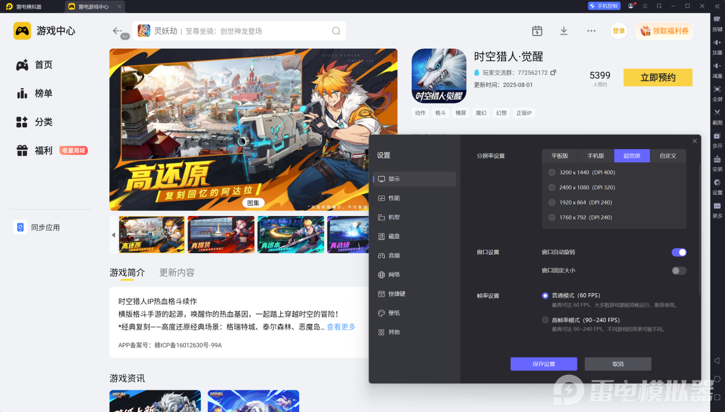Click 手机控制 button in title bar
Viewport: 725px width, 412px height.
604,6
